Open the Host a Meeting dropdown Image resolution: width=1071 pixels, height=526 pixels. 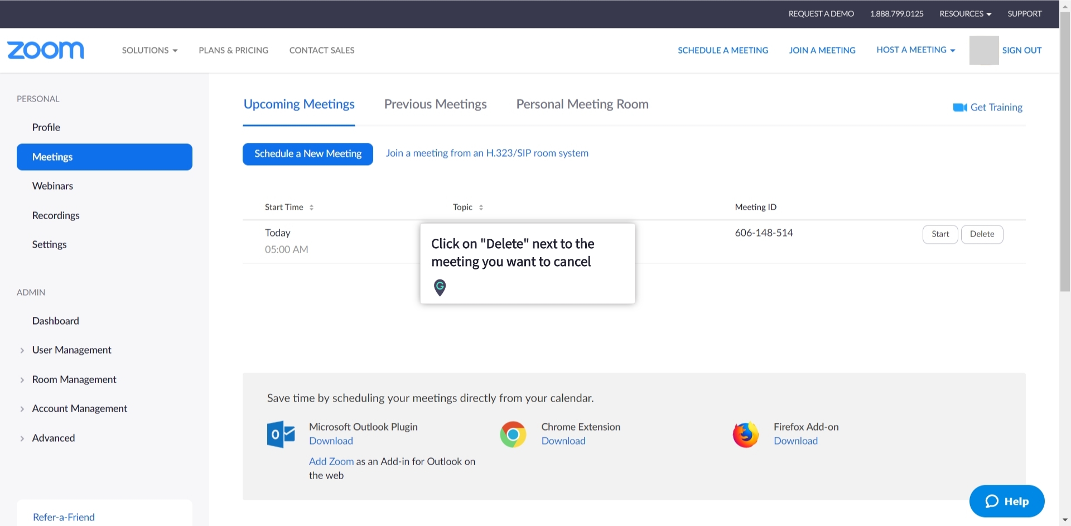point(915,50)
